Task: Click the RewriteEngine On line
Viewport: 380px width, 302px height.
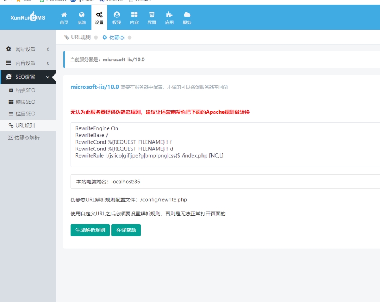Action: 97,128
